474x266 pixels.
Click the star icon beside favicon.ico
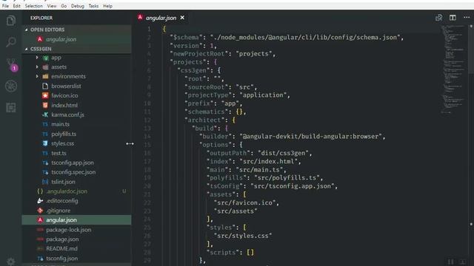[45, 95]
